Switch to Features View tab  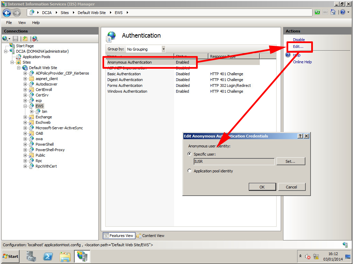coord(119,236)
